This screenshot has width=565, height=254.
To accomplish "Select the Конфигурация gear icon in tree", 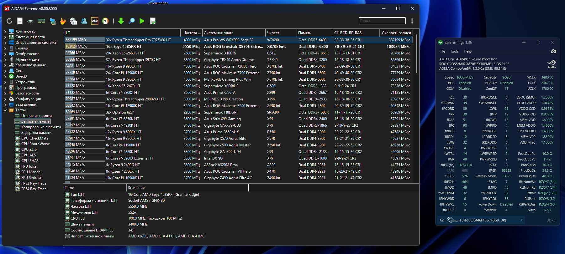I will point(11,99).
